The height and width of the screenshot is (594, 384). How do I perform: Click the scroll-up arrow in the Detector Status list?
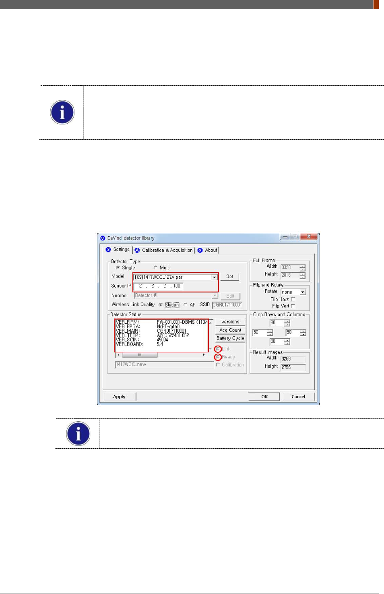click(x=211, y=323)
